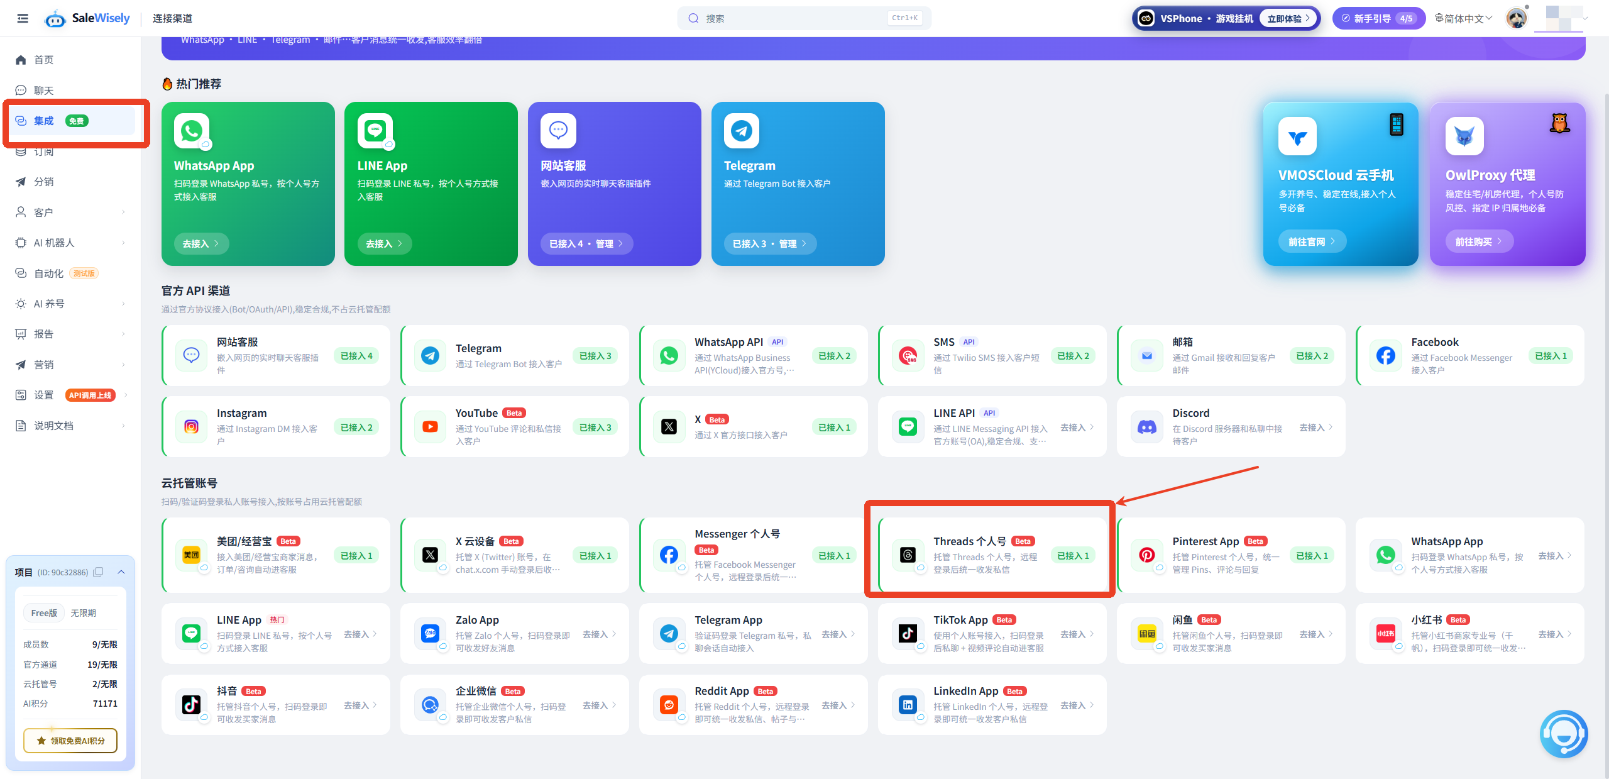Click 领取免费AI积分 button
The width and height of the screenshot is (1609, 779).
click(70, 741)
